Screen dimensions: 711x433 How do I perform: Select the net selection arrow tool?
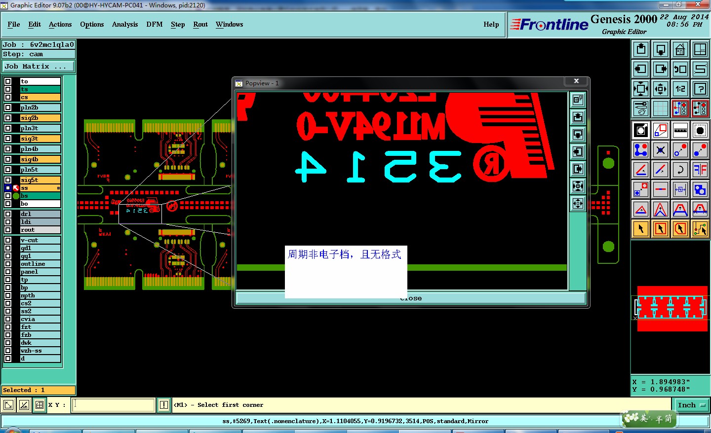(700, 229)
